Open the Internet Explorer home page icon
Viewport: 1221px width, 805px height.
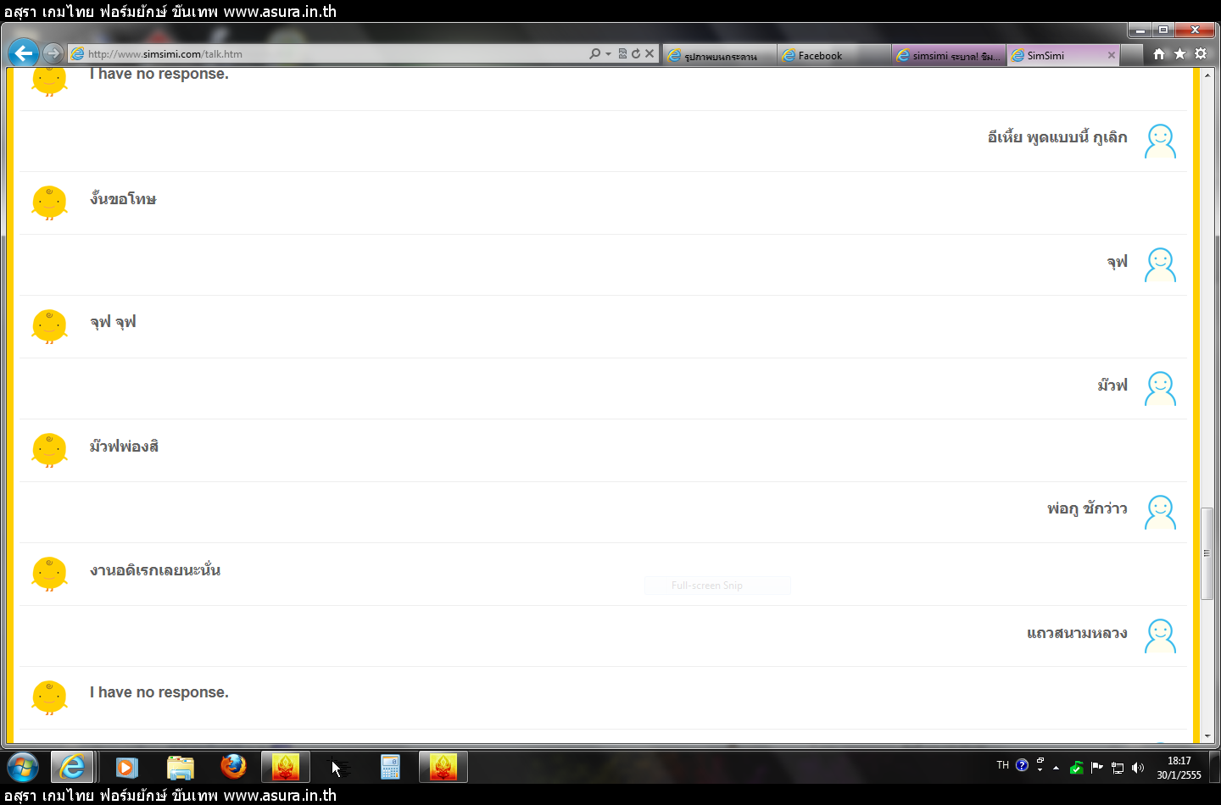(x=1159, y=53)
